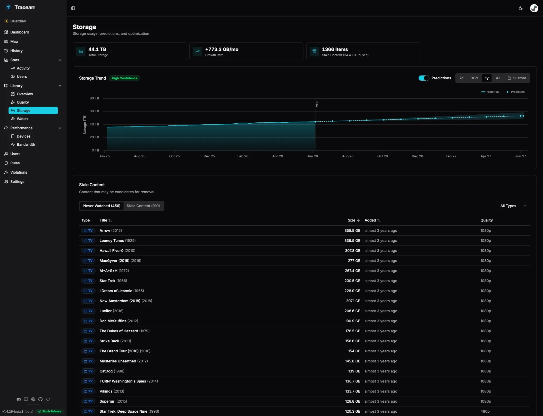Select the 30d time range
Viewport: 543px width, 416px height.
474,78
